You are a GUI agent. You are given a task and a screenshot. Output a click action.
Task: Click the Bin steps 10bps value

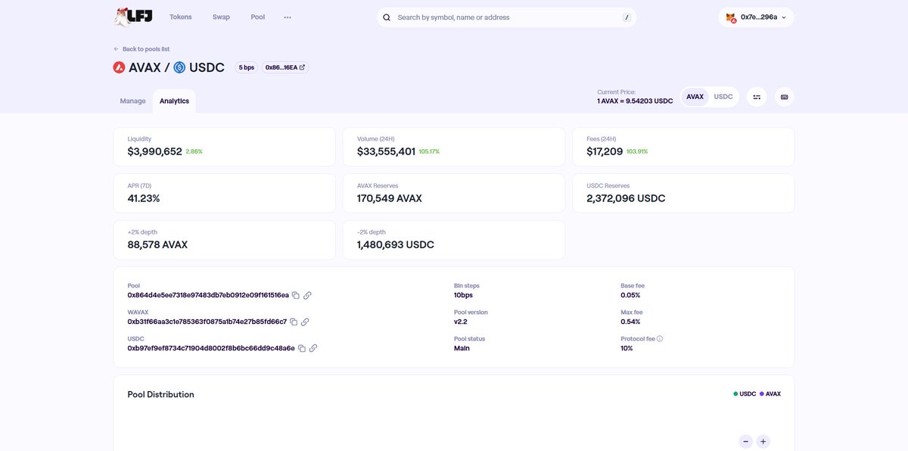pos(463,295)
